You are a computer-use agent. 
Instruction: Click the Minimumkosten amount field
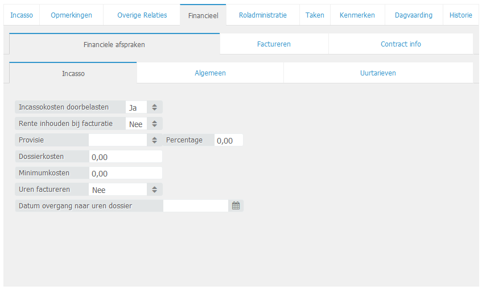click(x=126, y=173)
